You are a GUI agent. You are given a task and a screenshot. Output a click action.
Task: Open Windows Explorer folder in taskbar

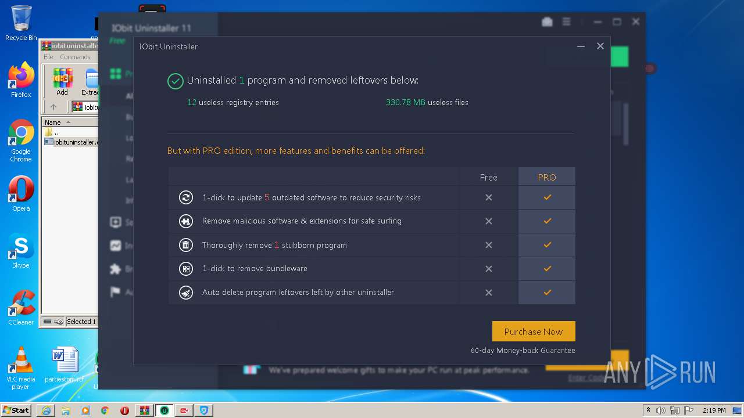(x=66, y=410)
